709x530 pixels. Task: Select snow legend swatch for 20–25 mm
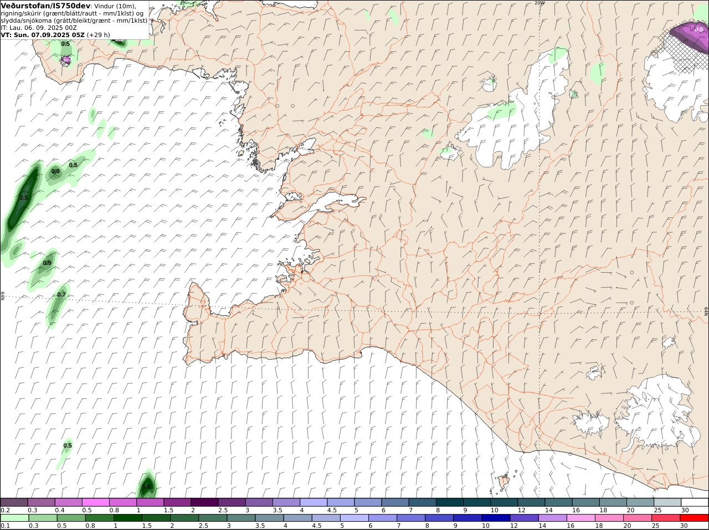coord(641,502)
